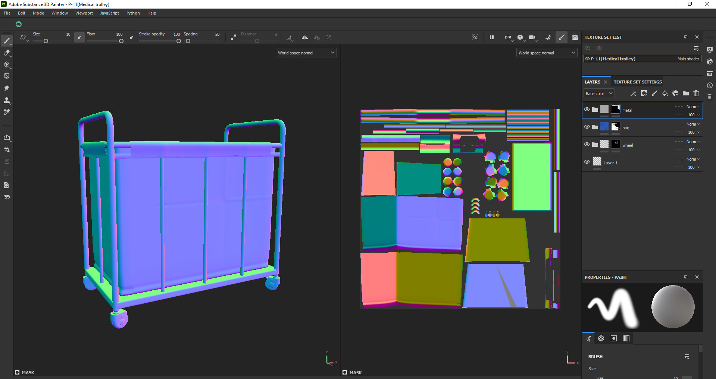Select the brush properties tab
Screen dimensions: 716x379
589,338
